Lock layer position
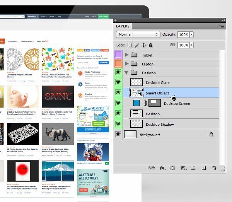This screenshot has height=202, width=232. pos(144,45)
